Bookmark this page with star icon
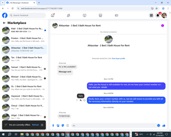171x137 pixels. (x=157, y=9)
